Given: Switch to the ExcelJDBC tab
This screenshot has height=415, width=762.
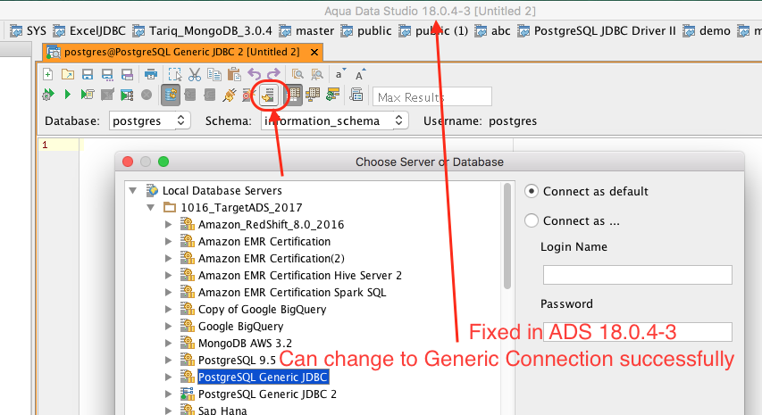Looking at the screenshot, I should click(89, 31).
